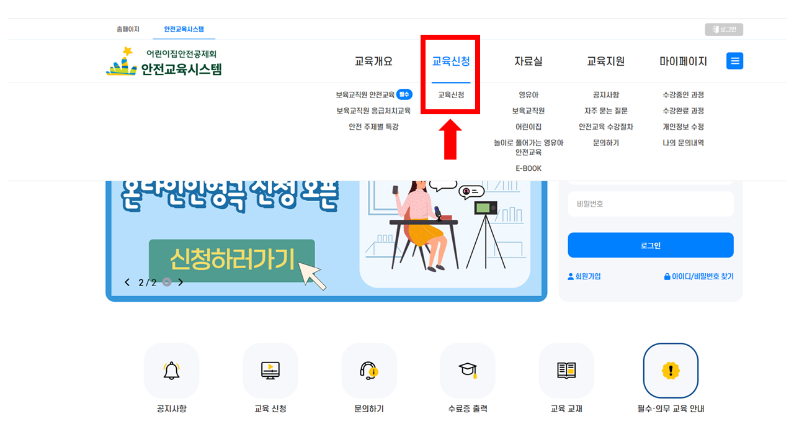Image resolution: width=794 pixels, height=447 pixels.
Task: Click the 공지사항 bell icon
Action: (x=171, y=371)
